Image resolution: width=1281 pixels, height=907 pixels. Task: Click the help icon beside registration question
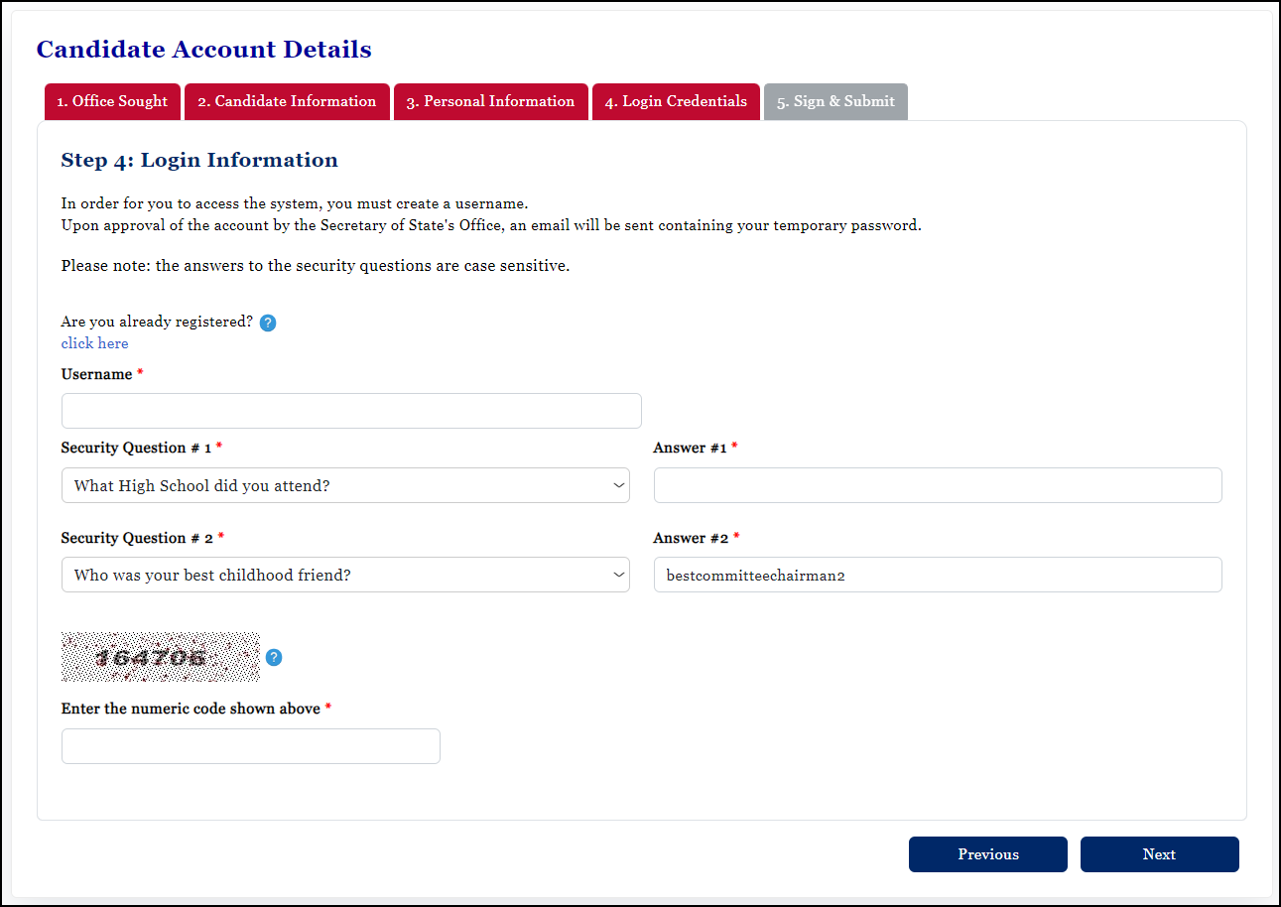(267, 323)
